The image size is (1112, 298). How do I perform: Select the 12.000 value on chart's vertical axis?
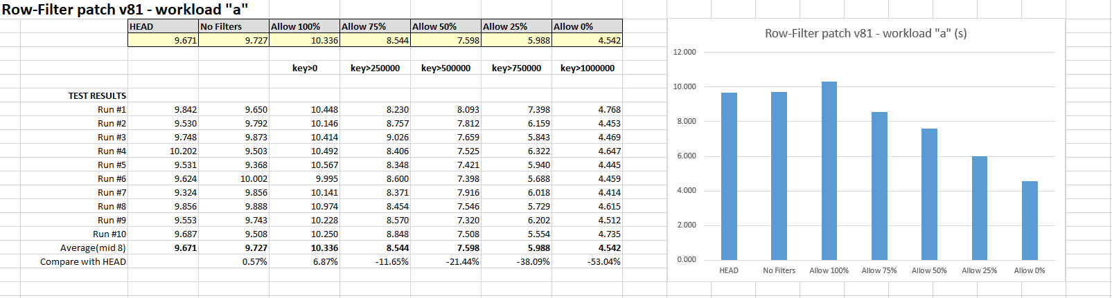[x=685, y=52]
